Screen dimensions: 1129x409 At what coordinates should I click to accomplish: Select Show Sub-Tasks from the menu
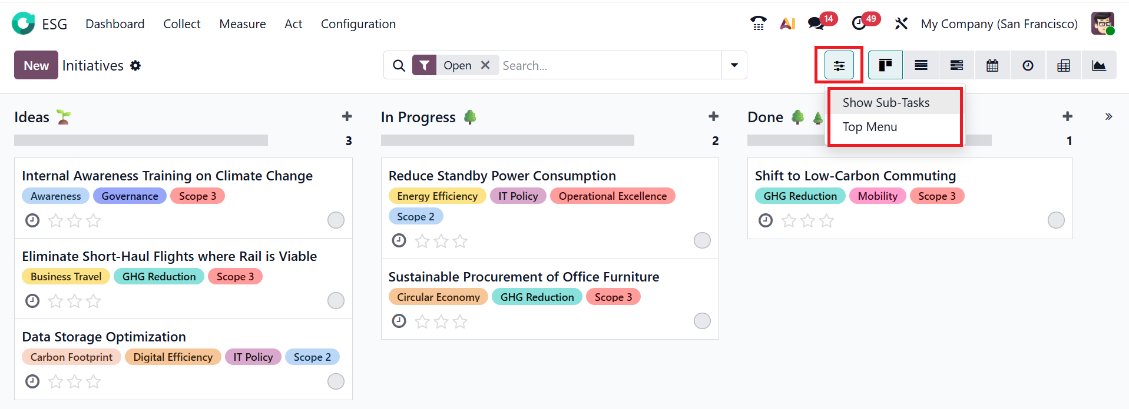click(886, 103)
